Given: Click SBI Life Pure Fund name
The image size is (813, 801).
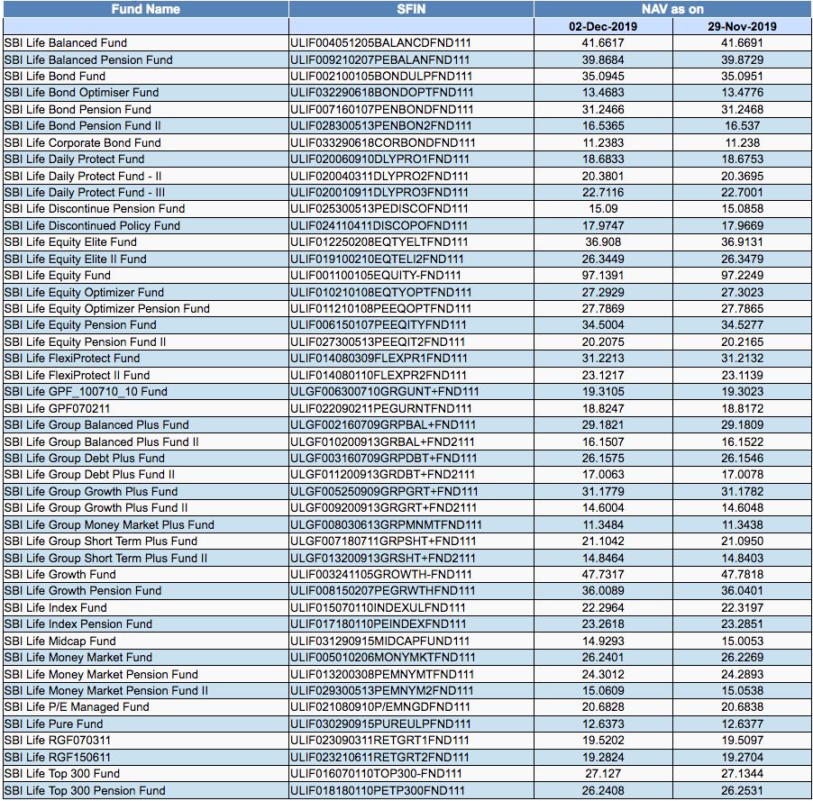Looking at the screenshot, I should click(x=53, y=724).
